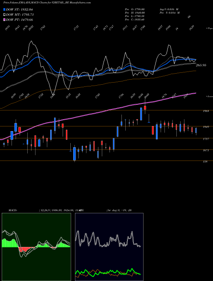Click the 1911 top label above the chart
Screen dimensions: 213x281
click(x=125, y=28)
